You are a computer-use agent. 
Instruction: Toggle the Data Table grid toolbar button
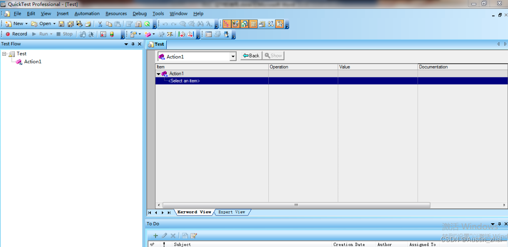(x=253, y=24)
